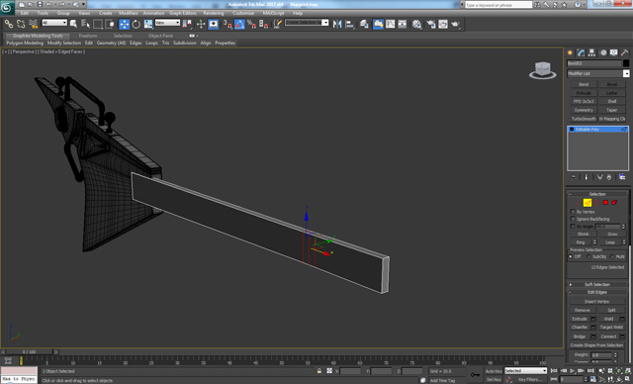The width and height of the screenshot is (633, 384).
Task: Toggle the selection lock icon
Action: tap(319, 371)
